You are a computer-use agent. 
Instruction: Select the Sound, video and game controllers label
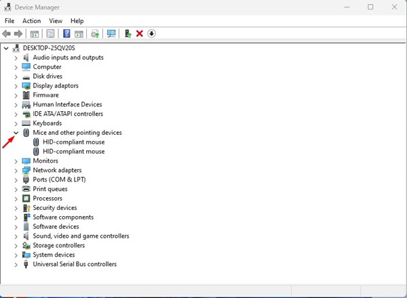click(81, 236)
